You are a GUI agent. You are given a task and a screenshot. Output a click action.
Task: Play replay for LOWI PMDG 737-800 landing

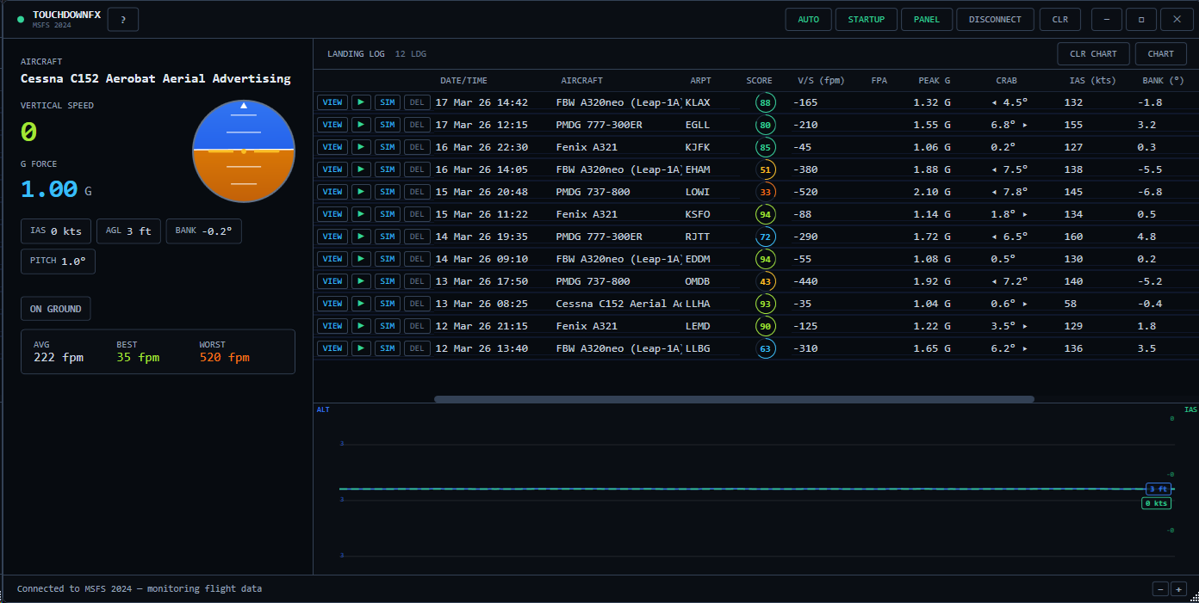coord(361,192)
